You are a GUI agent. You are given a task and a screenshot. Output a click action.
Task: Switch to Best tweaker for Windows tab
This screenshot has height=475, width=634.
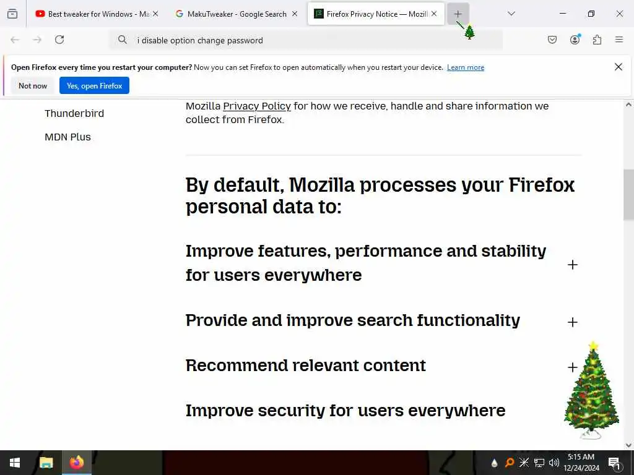93,14
